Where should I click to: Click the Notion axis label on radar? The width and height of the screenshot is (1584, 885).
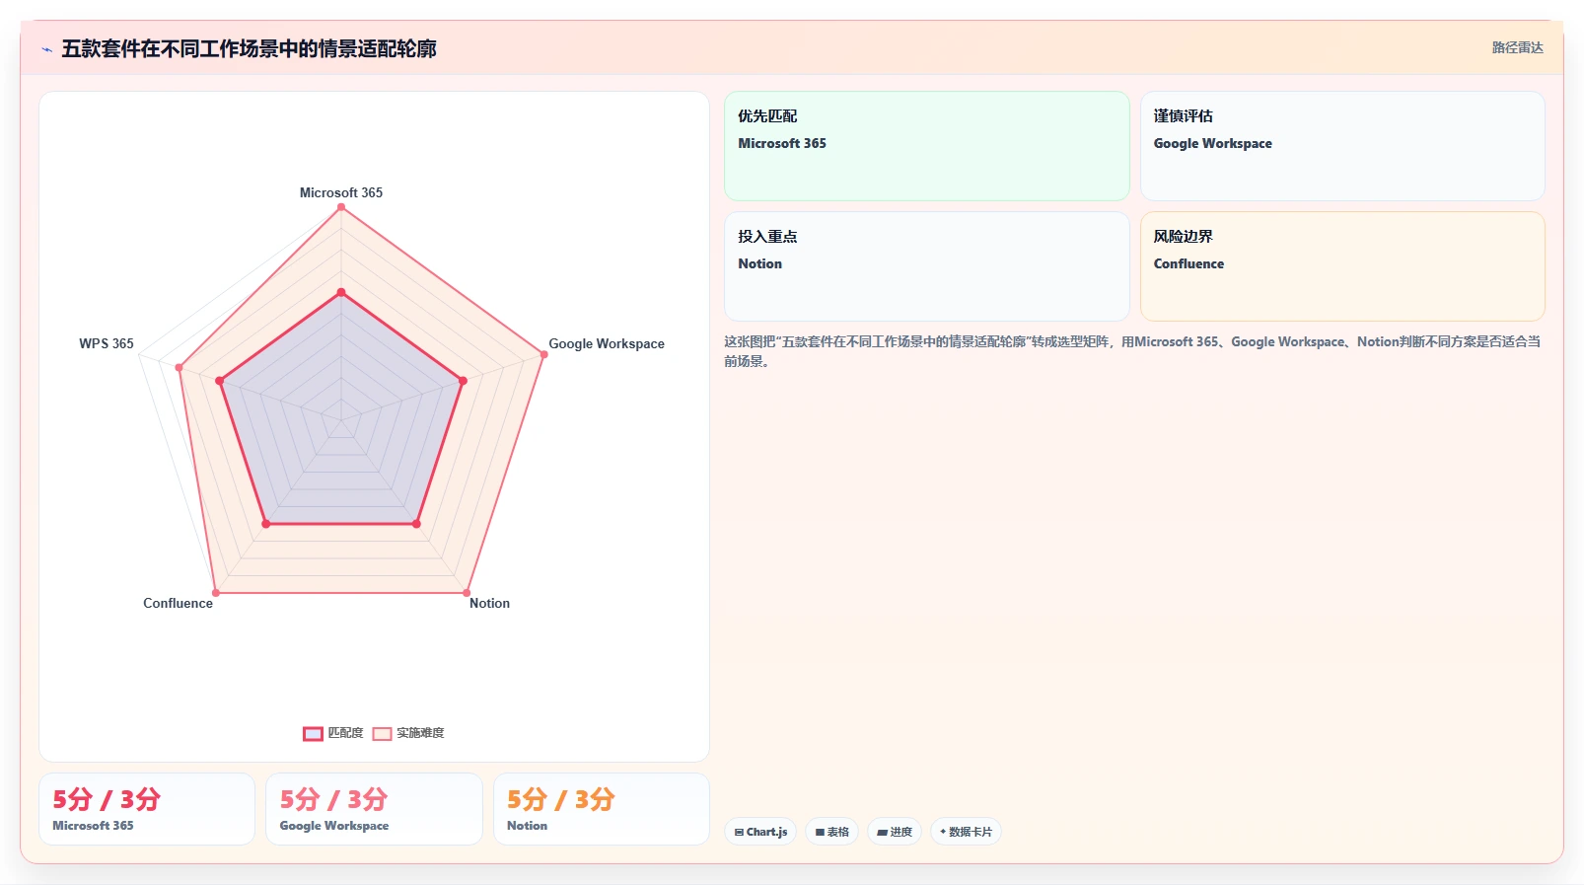pyautogui.click(x=489, y=603)
